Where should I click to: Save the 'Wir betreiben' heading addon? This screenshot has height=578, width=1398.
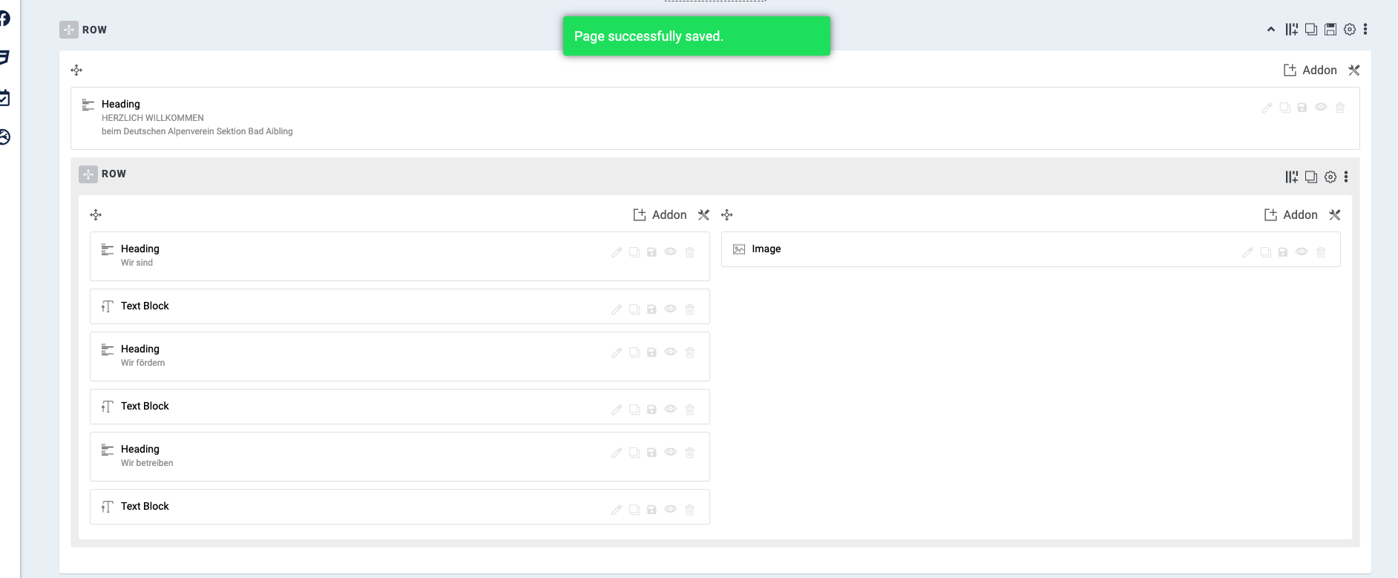(x=652, y=453)
